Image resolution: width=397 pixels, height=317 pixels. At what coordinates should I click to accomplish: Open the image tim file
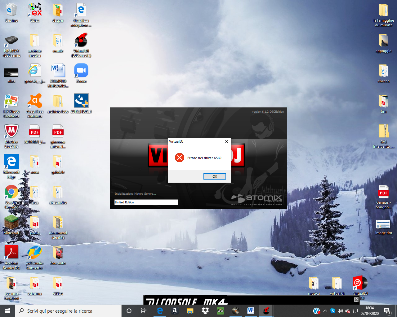(384, 227)
